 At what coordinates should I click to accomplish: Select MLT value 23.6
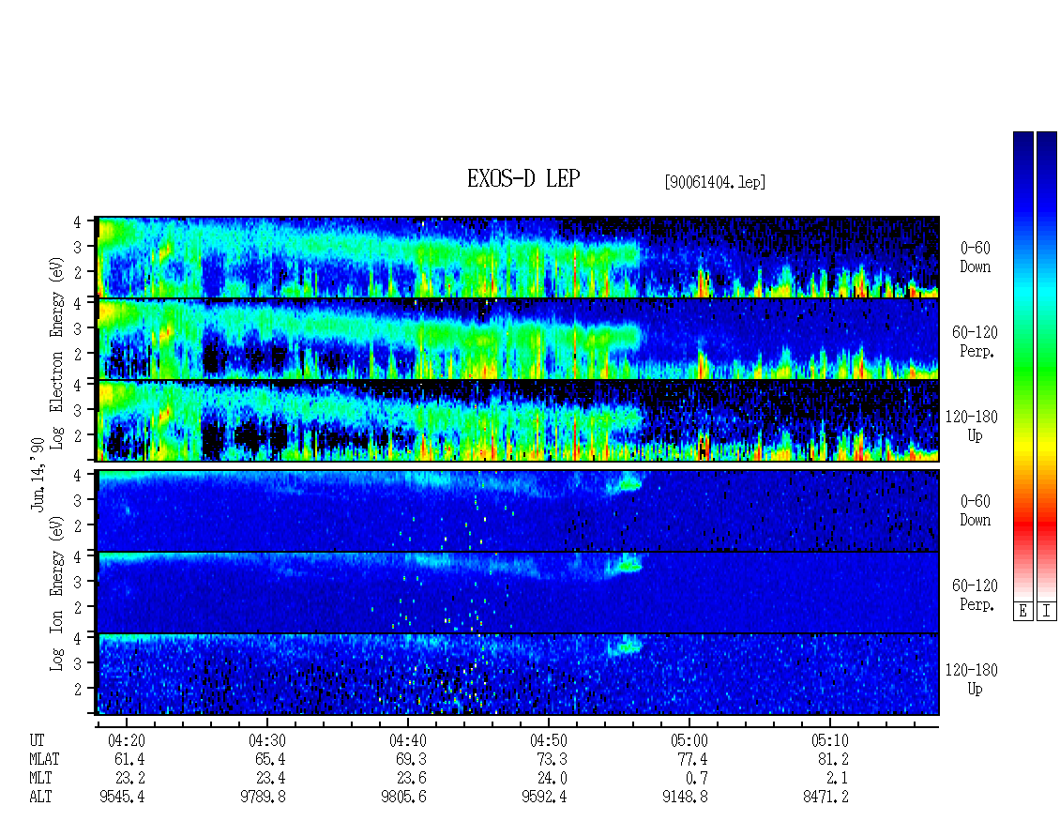coord(411,779)
